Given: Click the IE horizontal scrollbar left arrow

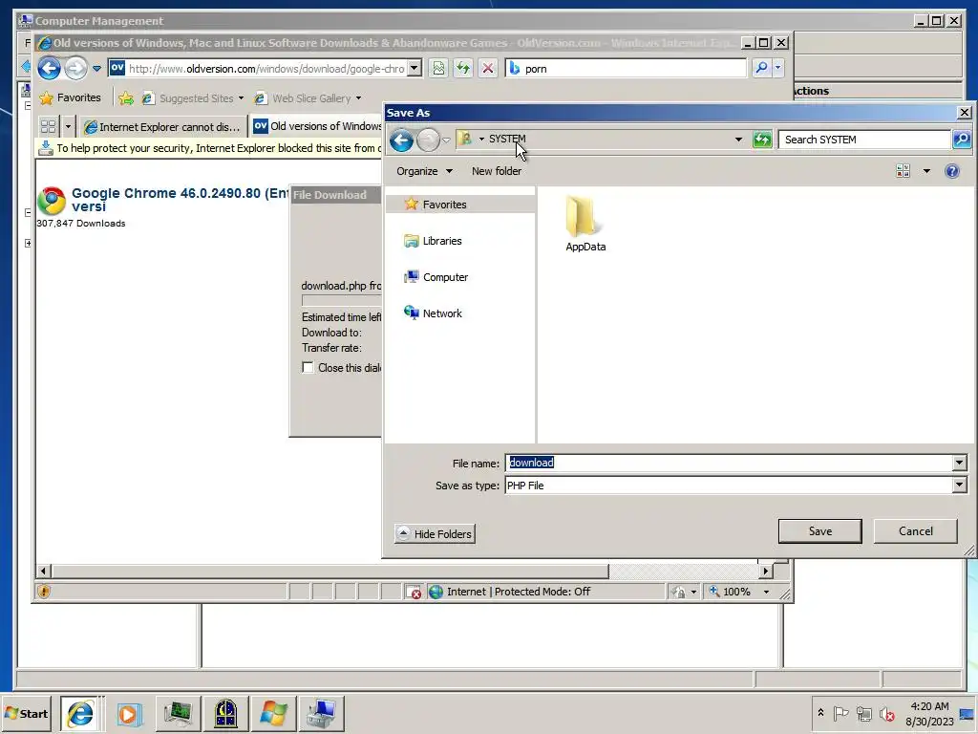Looking at the screenshot, I should 43,571.
